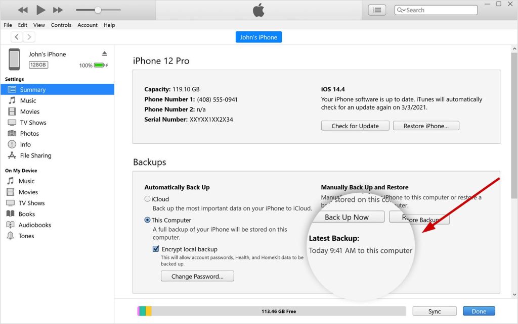Click Check for Update button
518x324 pixels.
(x=355, y=126)
